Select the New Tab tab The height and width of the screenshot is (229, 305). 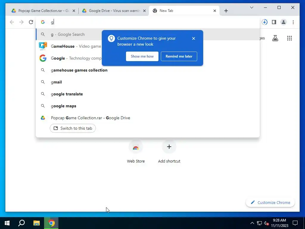pos(184,11)
